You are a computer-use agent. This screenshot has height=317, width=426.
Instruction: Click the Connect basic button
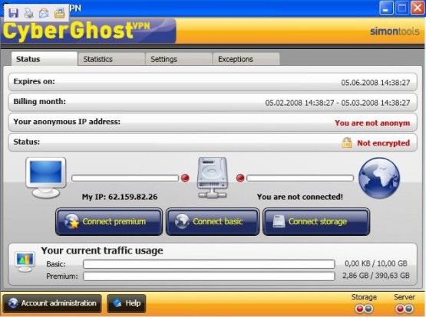pos(213,221)
